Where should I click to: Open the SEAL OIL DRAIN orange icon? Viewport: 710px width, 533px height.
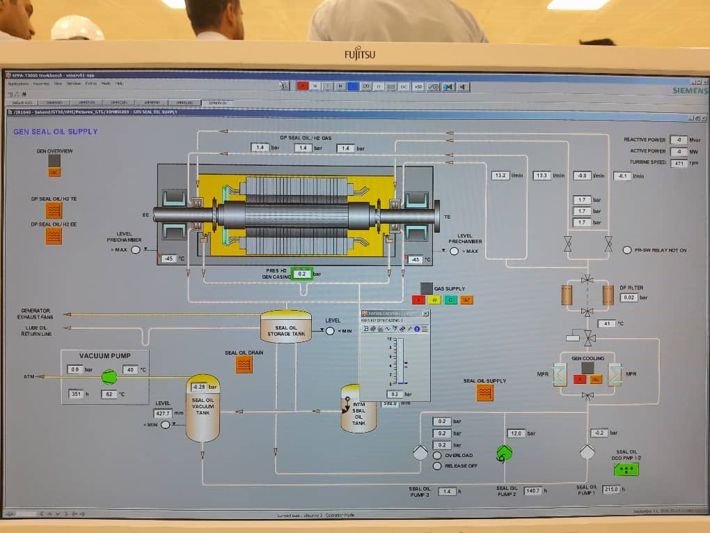(244, 364)
